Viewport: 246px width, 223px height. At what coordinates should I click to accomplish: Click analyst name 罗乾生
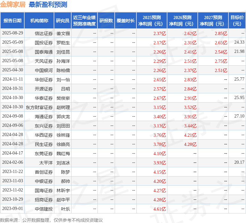[x=63, y=43]
